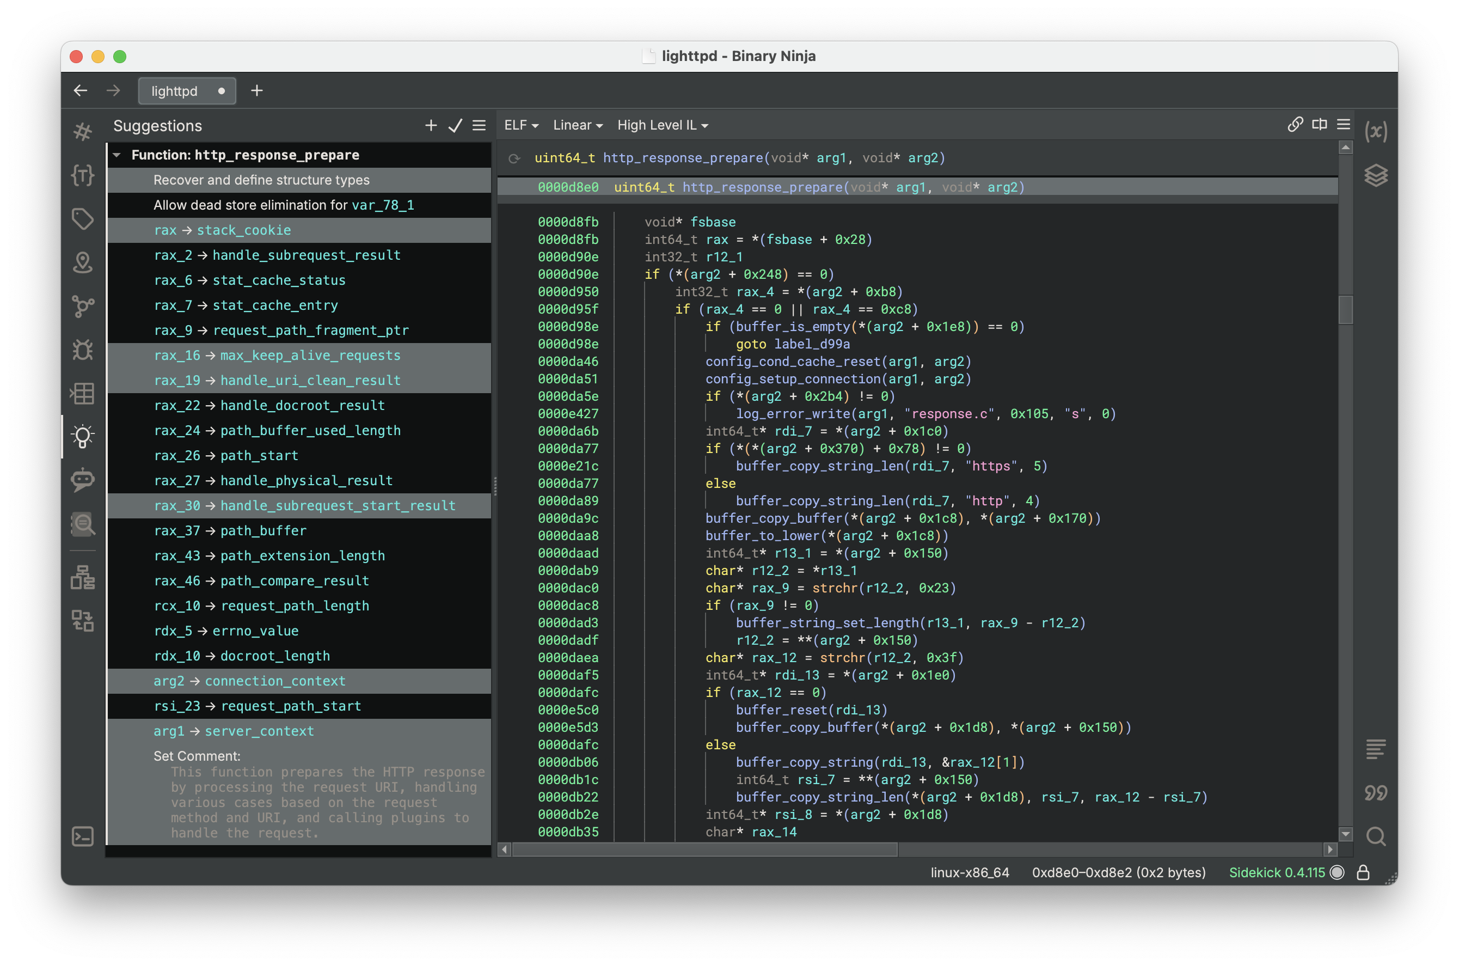
Task: Open the ELF view type dropdown
Action: coord(521,125)
